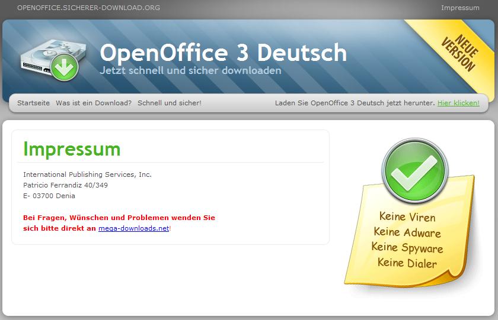Click 'Keine Dialer' on the yellow note
The height and width of the screenshot is (320, 498).
pos(407,263)
